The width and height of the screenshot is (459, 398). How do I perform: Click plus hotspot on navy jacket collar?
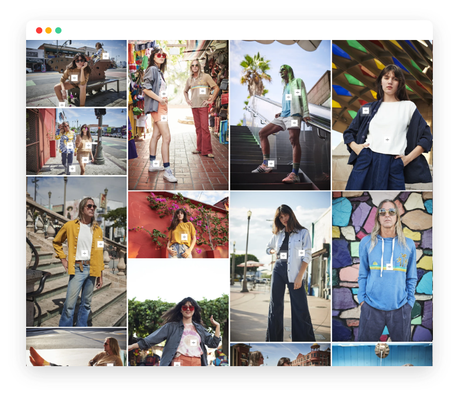[x=366, y=110]
